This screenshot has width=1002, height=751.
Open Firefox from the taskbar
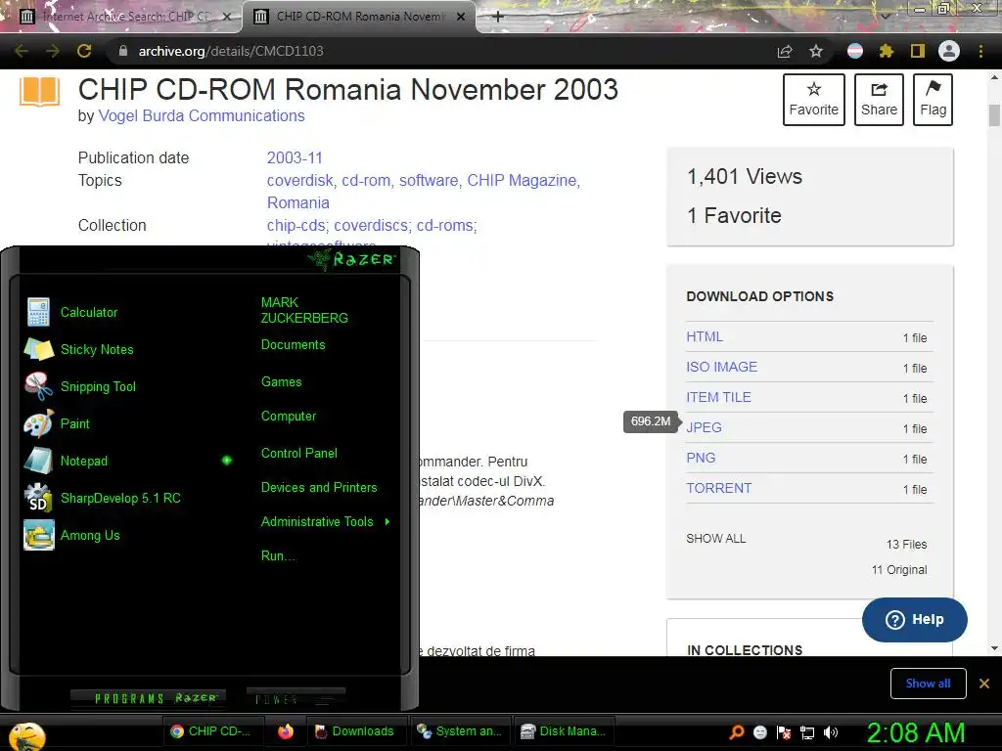pyautogui.click(x=285, y=731)
